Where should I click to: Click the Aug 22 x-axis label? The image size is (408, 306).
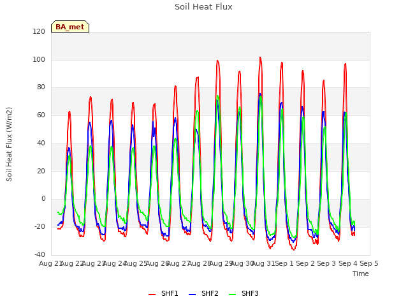pos(72,263)
